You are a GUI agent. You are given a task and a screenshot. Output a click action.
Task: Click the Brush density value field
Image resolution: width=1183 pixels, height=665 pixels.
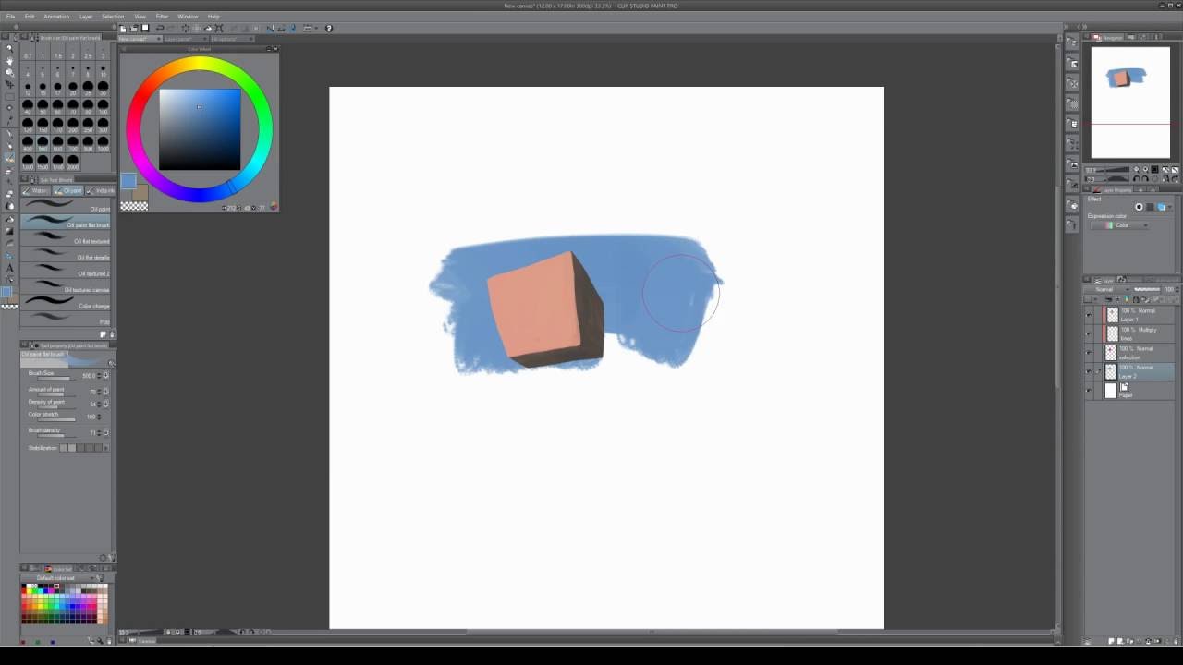(92, 432)
